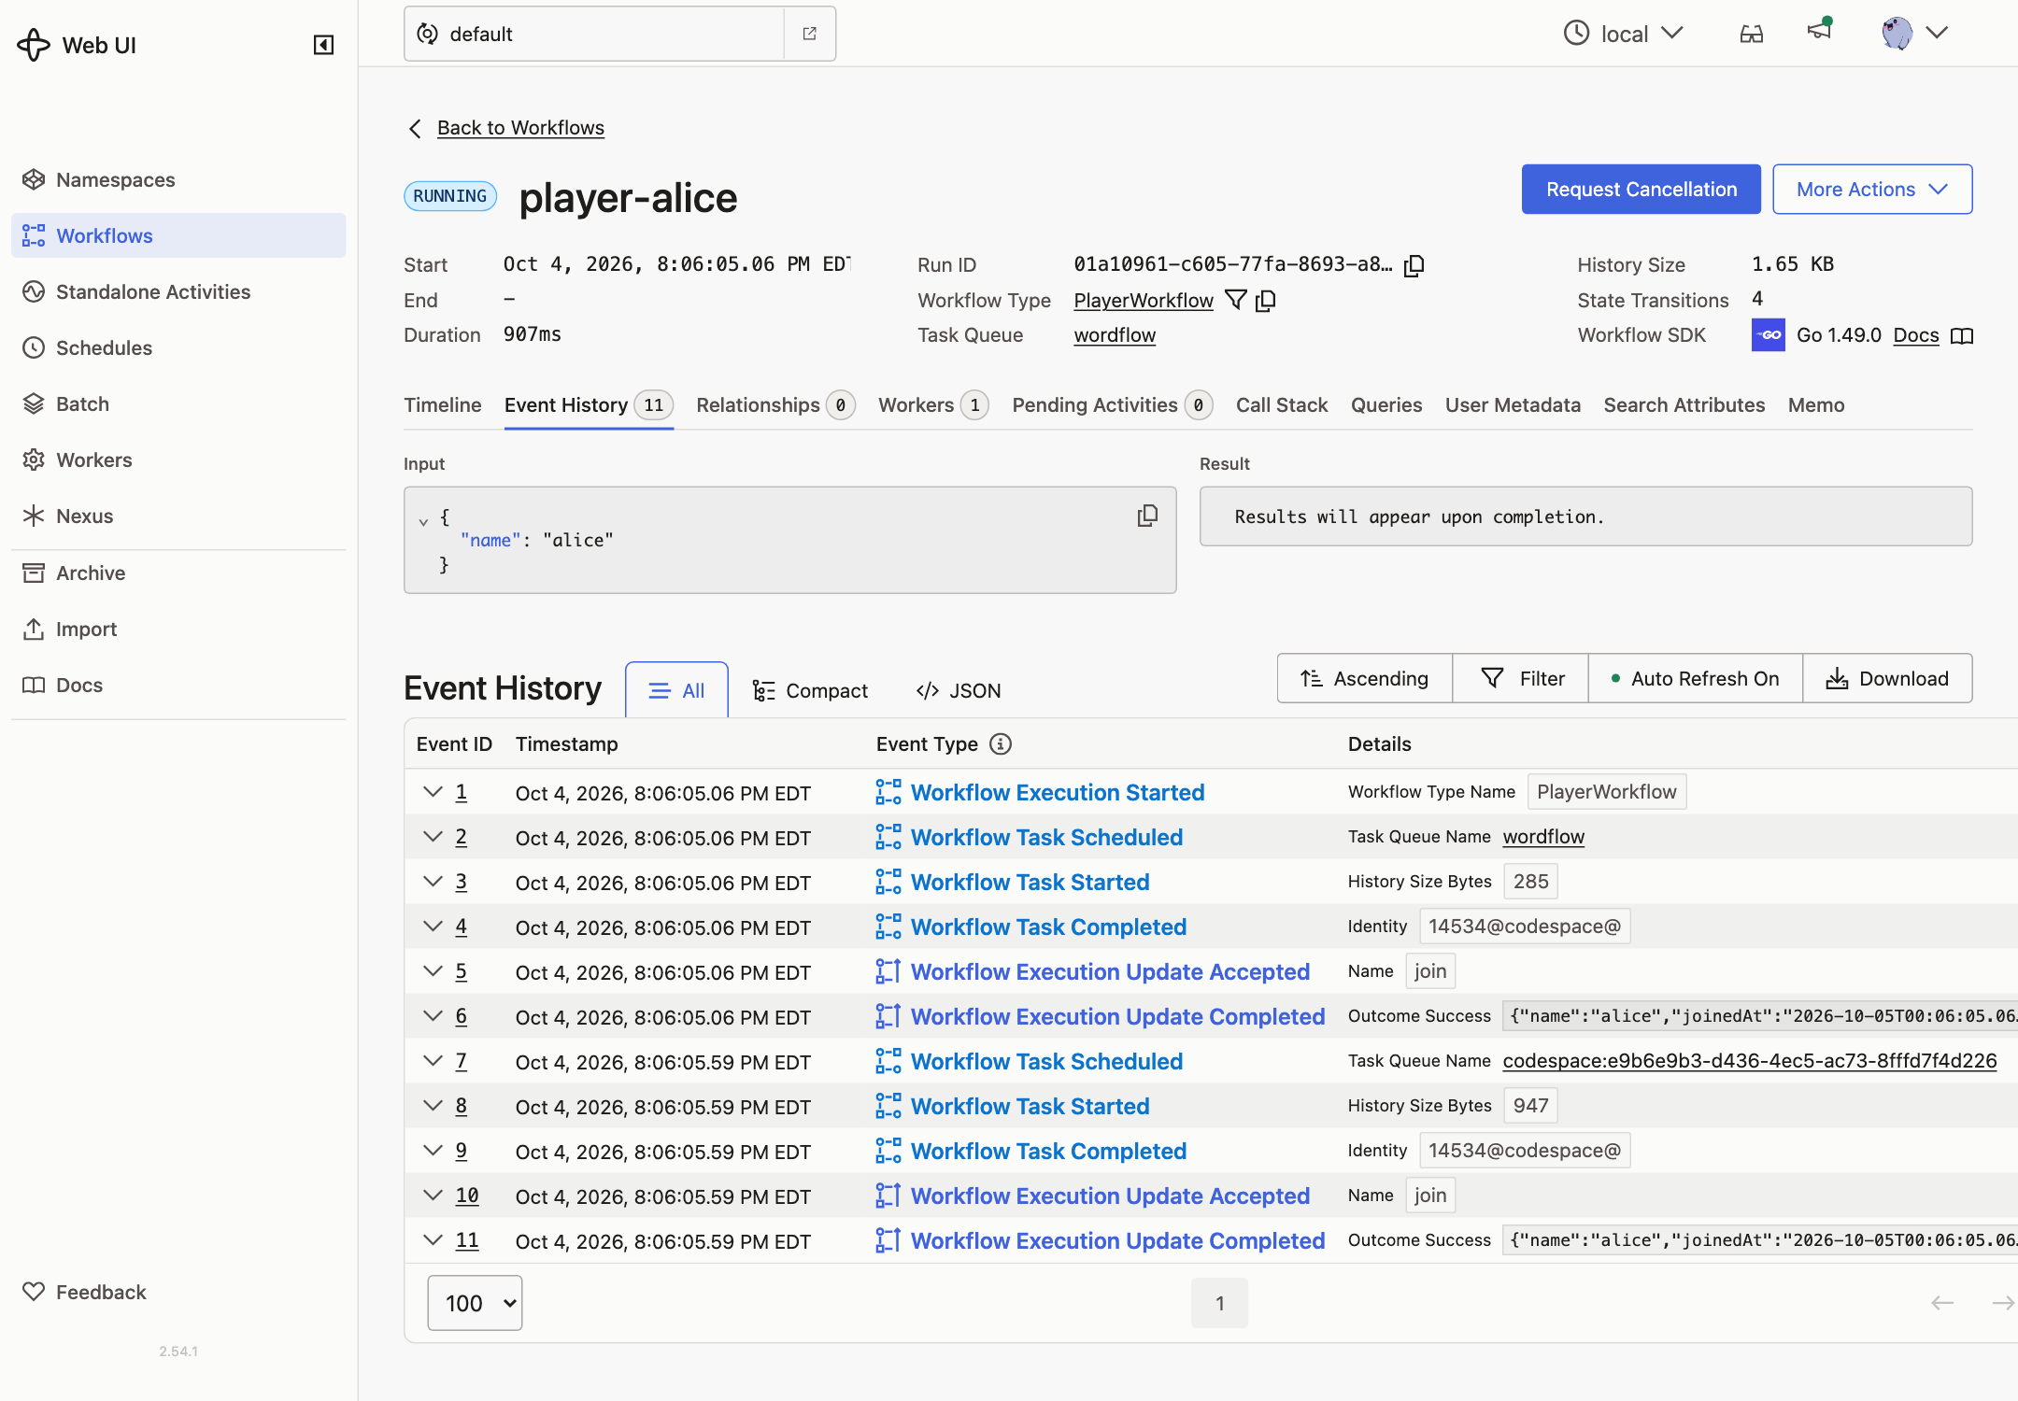Switch to the Timeline tab

pyautogui.click(x=443, y=404)
